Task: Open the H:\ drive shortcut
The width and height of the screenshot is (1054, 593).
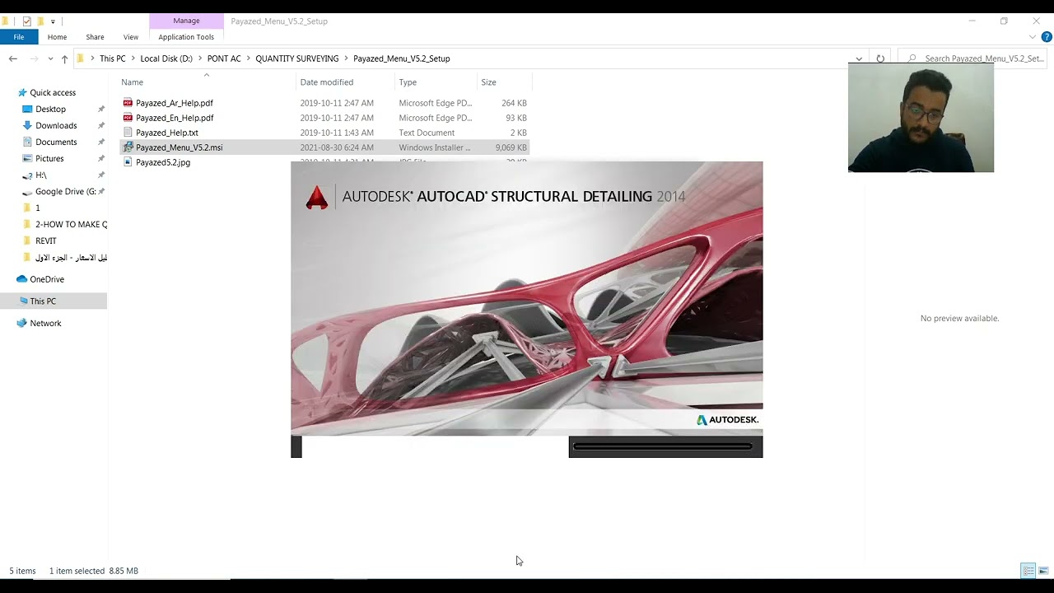Action: click(x=40, y=175)
